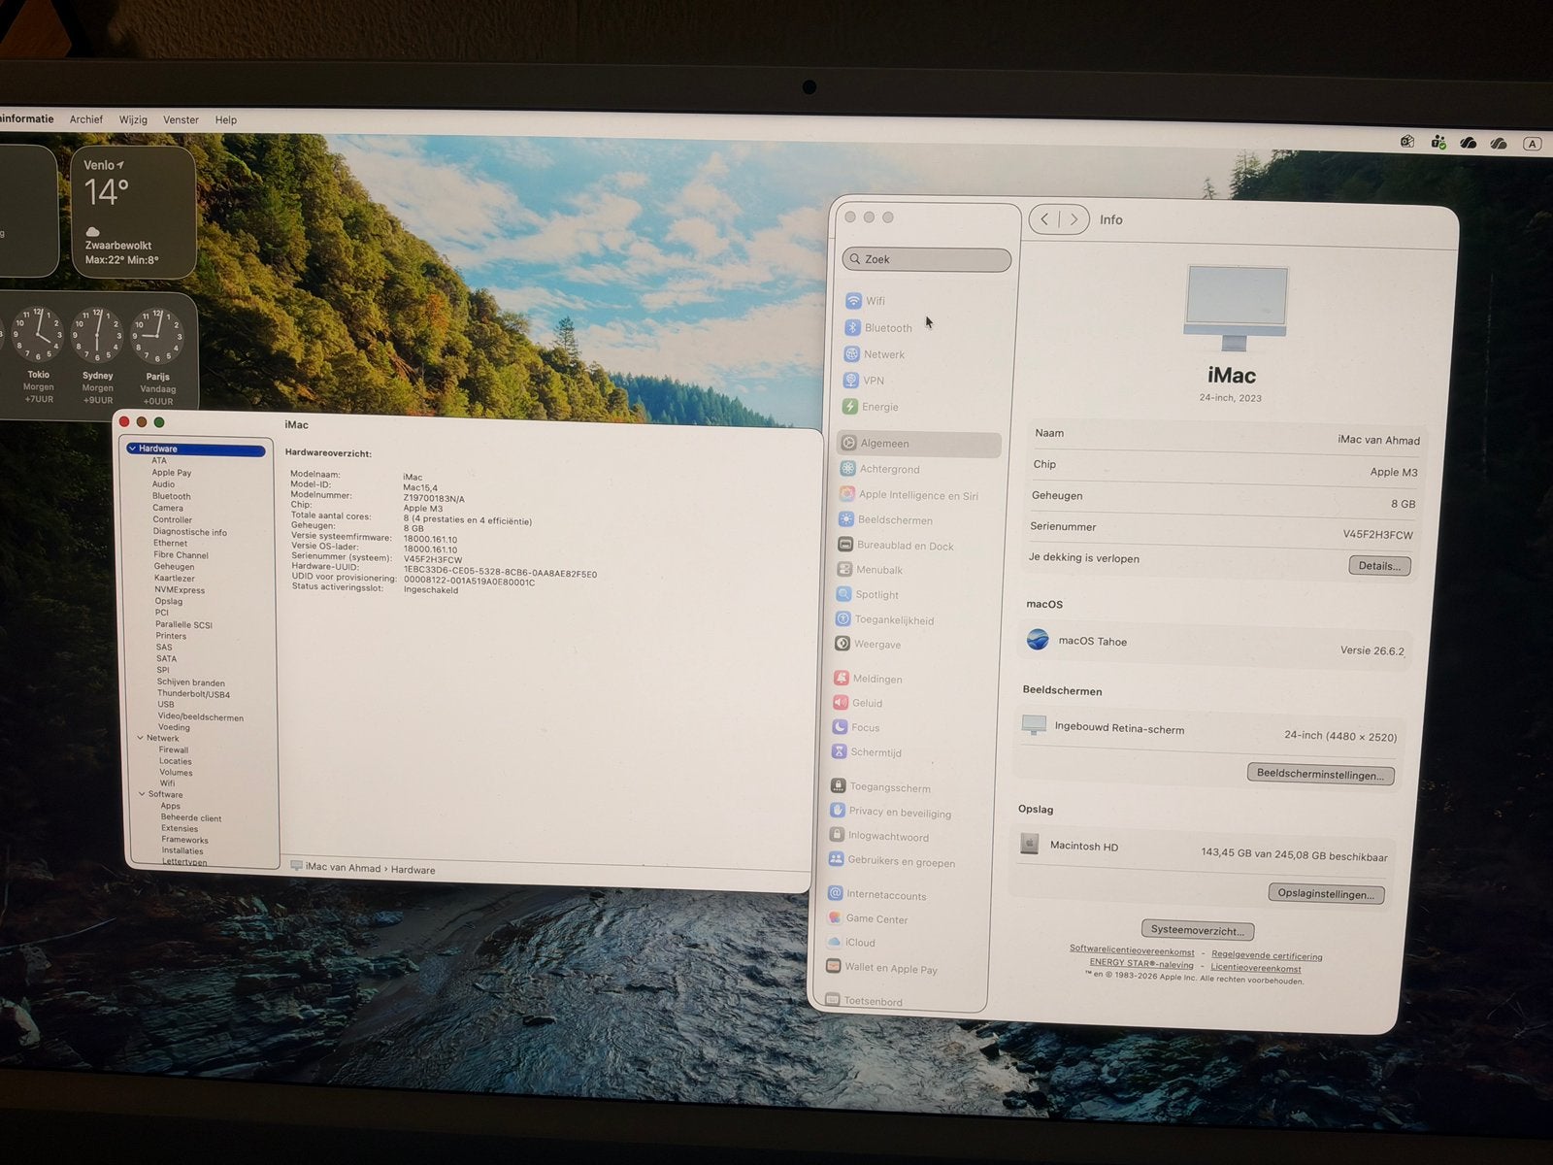
Task: Select Algemeen in the Settings sidebar
Action: [x=919, y=444]
